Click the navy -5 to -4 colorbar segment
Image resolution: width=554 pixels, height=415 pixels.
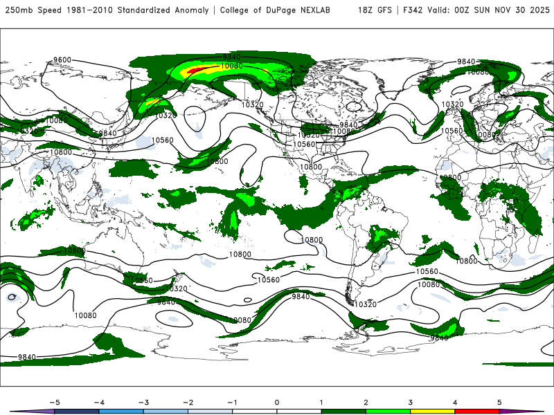[77, 412]
